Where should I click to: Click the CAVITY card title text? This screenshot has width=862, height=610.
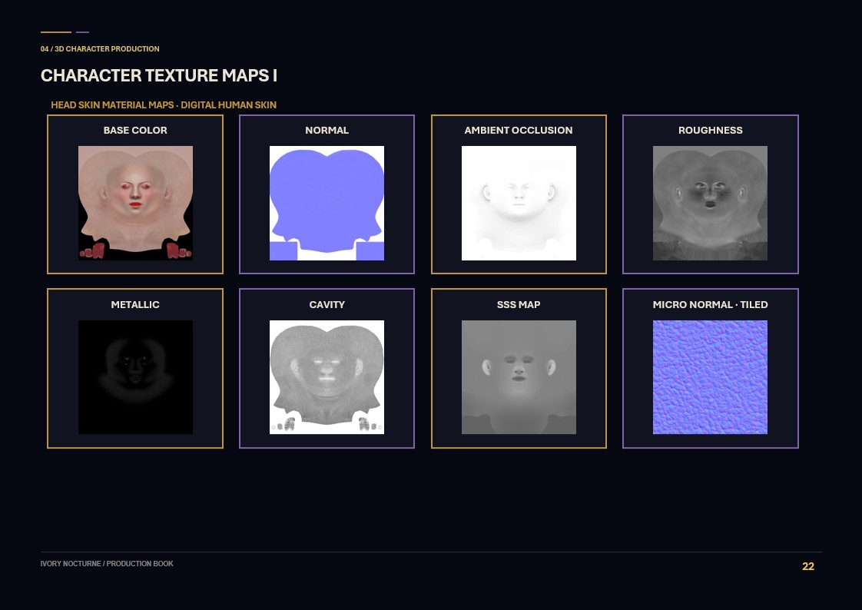pyautogui.click(x=327, y=304)
